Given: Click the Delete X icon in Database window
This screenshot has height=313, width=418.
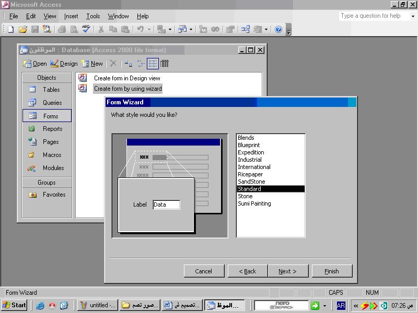Looking at the screenshot, I should 113,63.
